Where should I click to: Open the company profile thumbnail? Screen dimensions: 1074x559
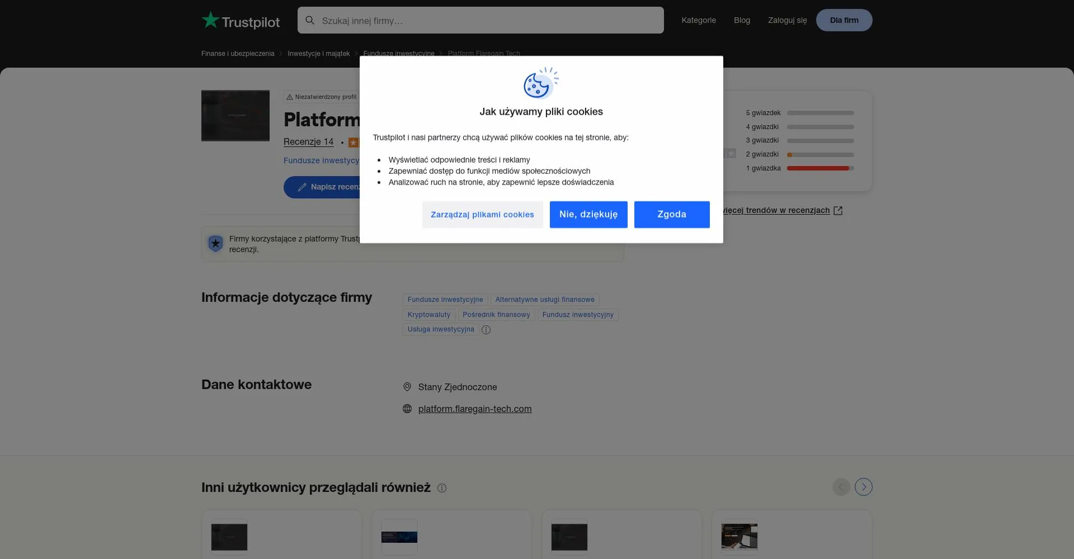click(235, 116)
